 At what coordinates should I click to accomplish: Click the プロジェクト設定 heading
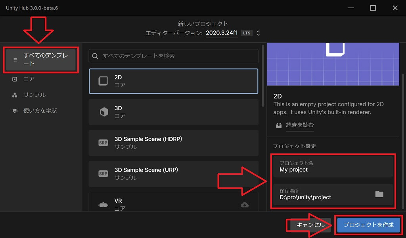point(295,146)
